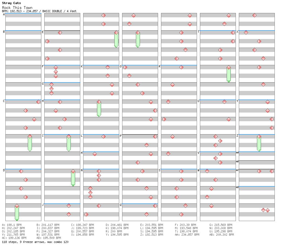This screenshot has width=281, height=250.
Task: Click legend entry 'AA: 234.857 BPM'
Action: tap(187, 235)
